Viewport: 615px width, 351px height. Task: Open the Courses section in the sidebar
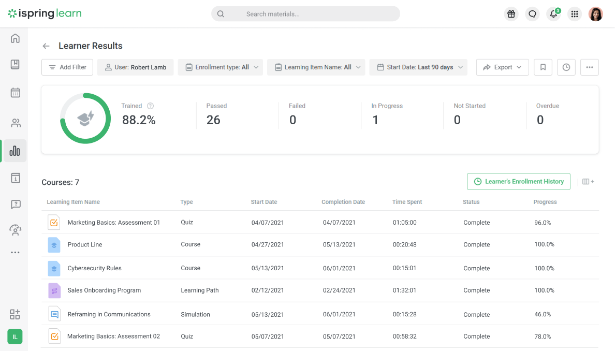click(14, 64)
